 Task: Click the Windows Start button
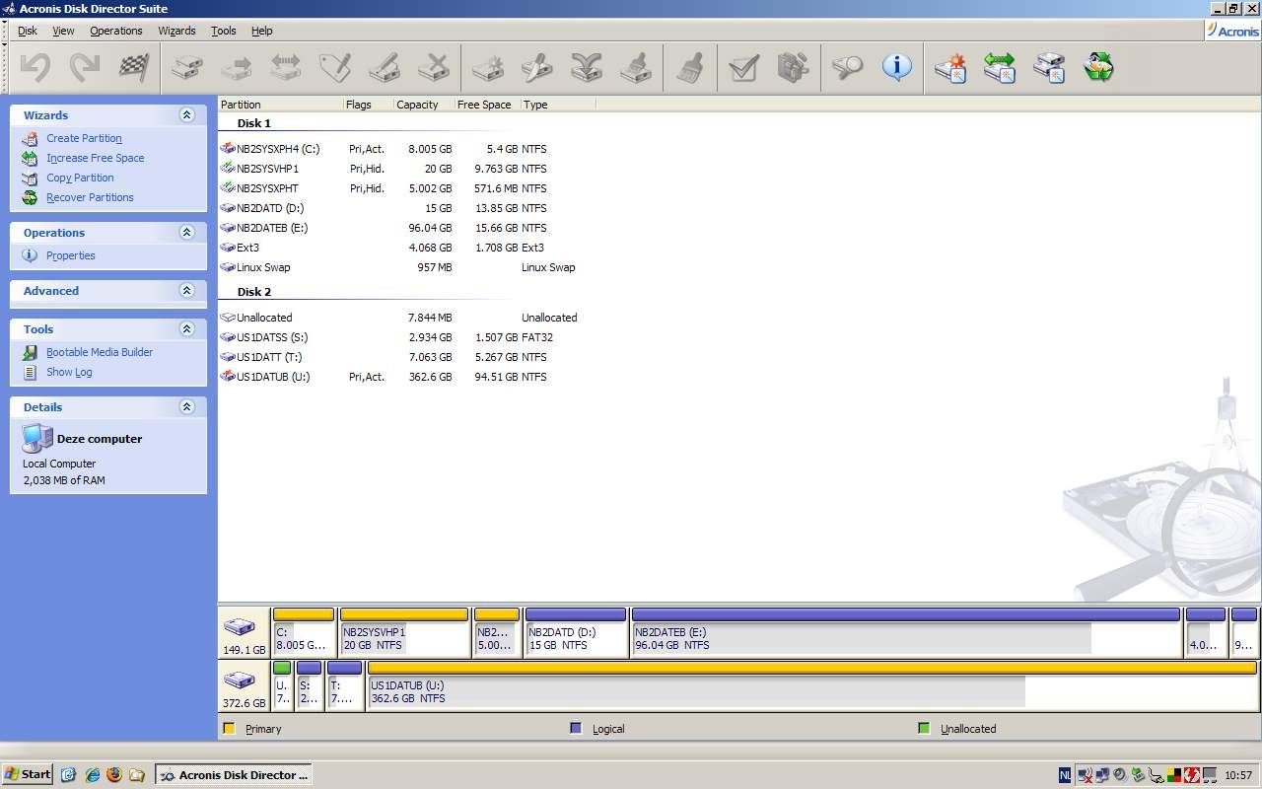pyautogui.click(x=28, y=774)
